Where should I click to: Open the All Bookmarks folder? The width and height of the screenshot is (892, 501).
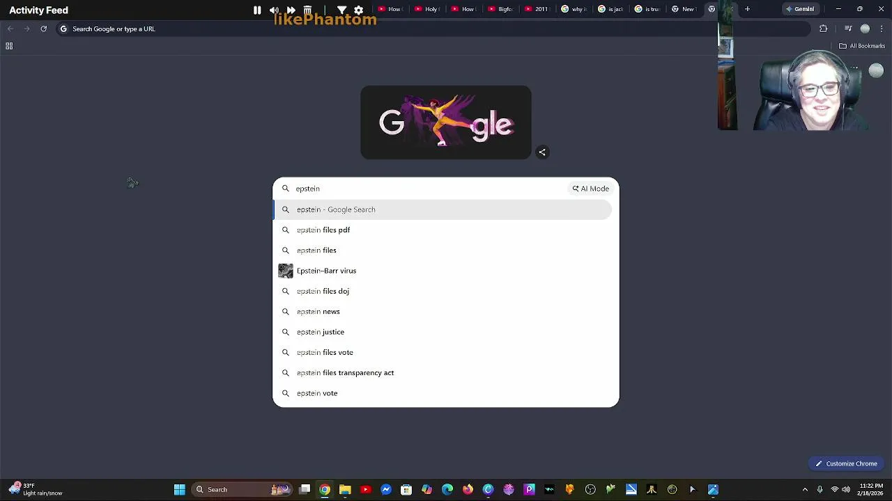[862, 46]
